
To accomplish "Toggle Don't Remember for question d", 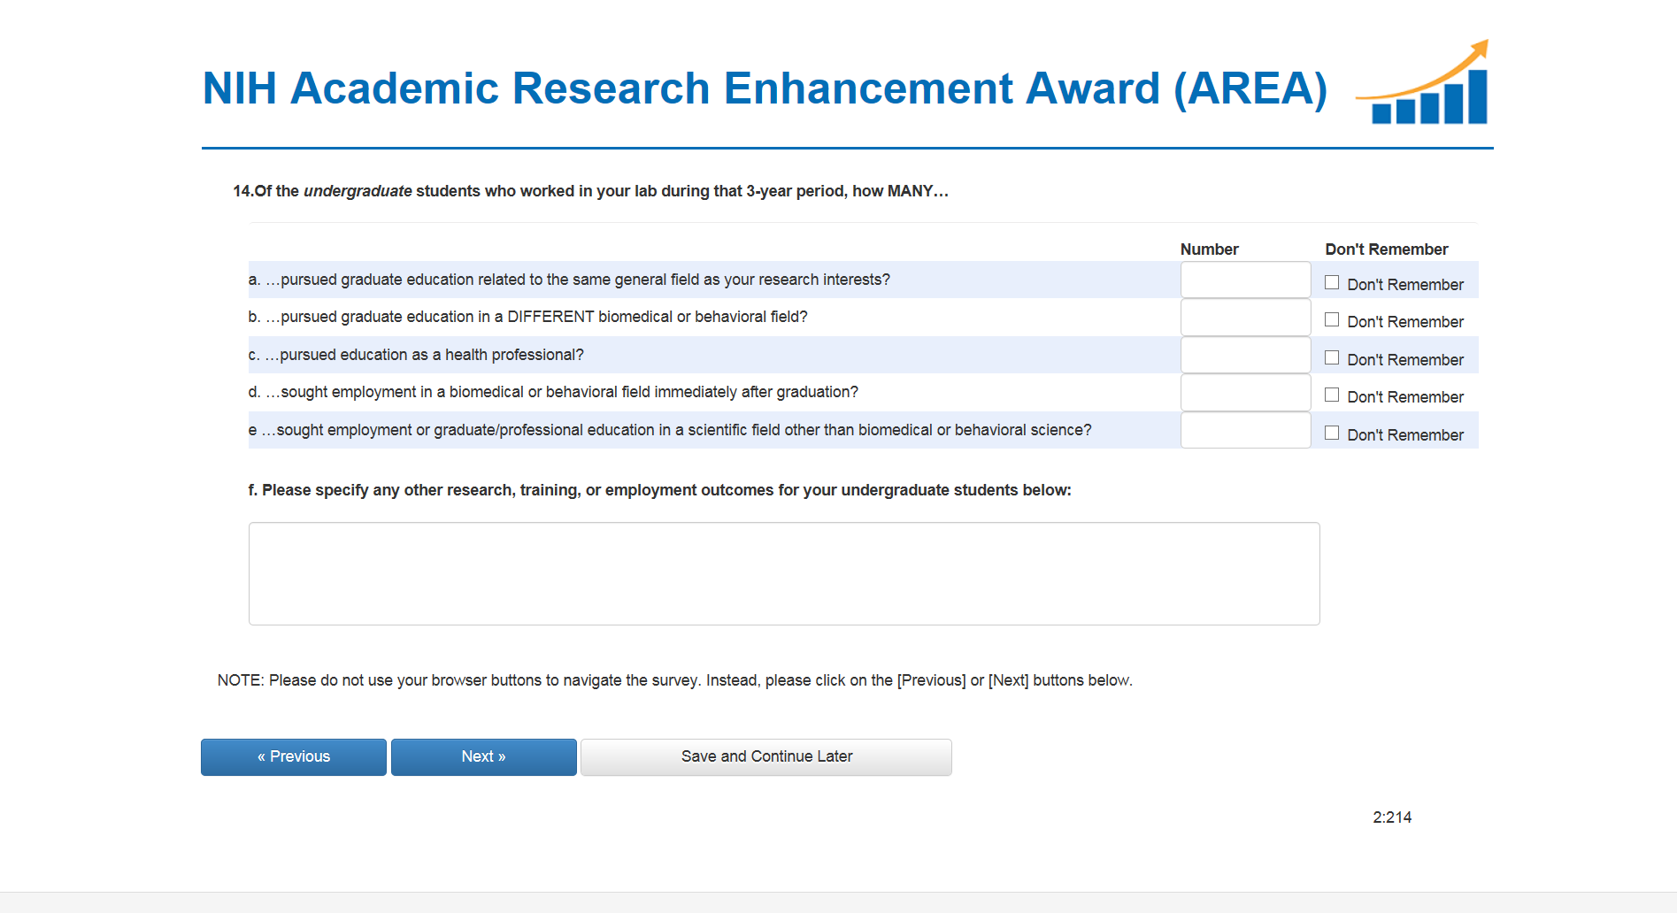I will [x=1332, y=395].
